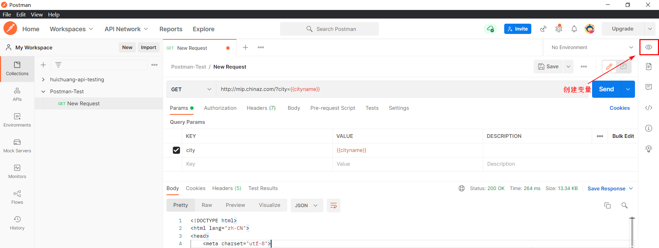Open tab options ellipsis next to plus

pos(261,47)
